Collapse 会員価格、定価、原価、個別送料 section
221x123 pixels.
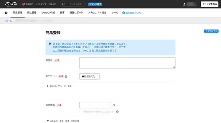click(x=63, y=121)
